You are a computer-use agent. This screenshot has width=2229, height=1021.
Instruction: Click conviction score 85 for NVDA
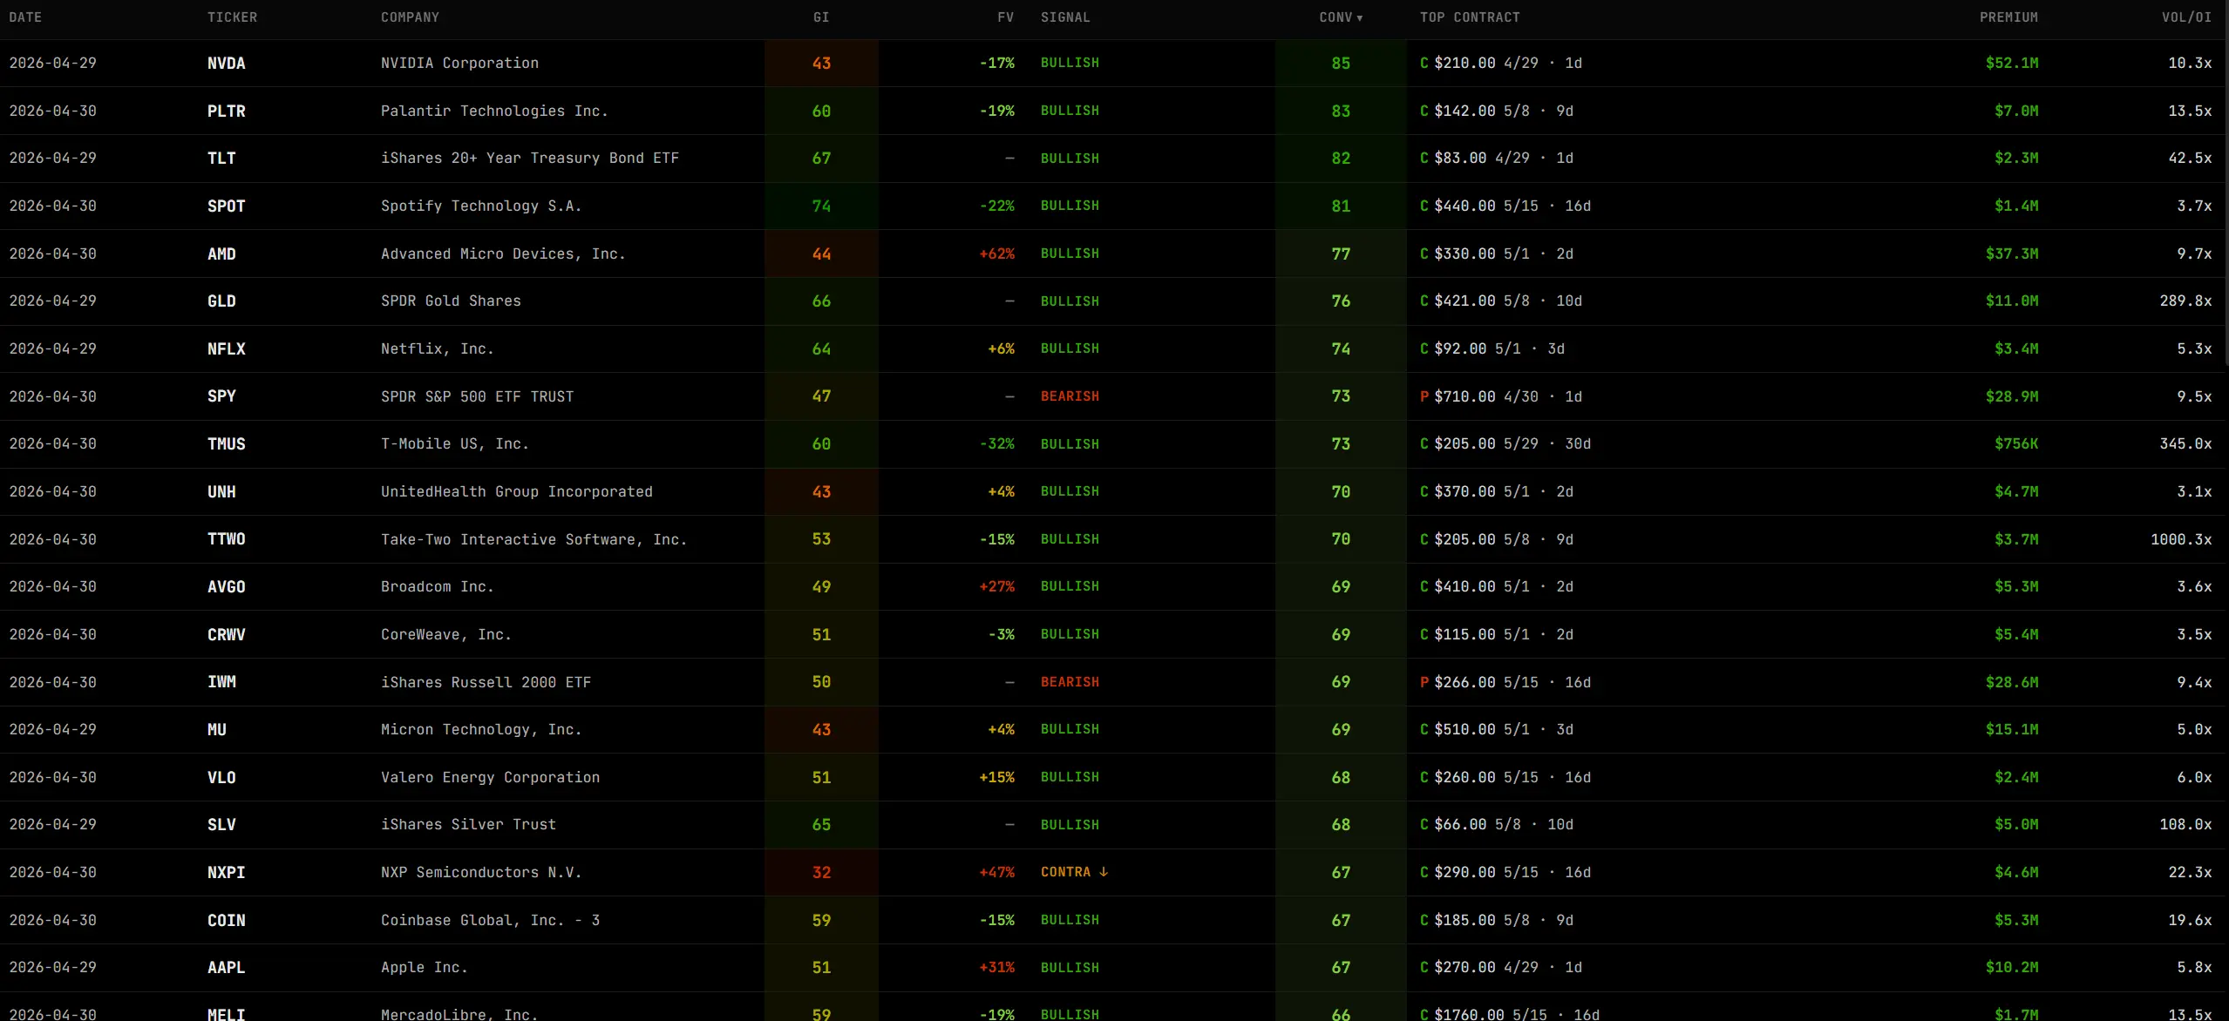coord(1341,64)
